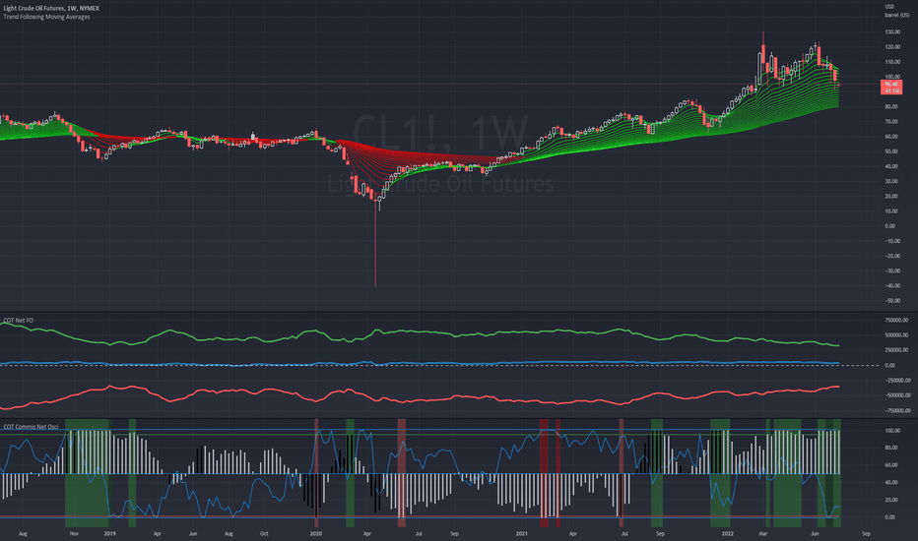Click the 30.00 price axis label
Screen dimensions: 918x541
click(x=890, y=181)
